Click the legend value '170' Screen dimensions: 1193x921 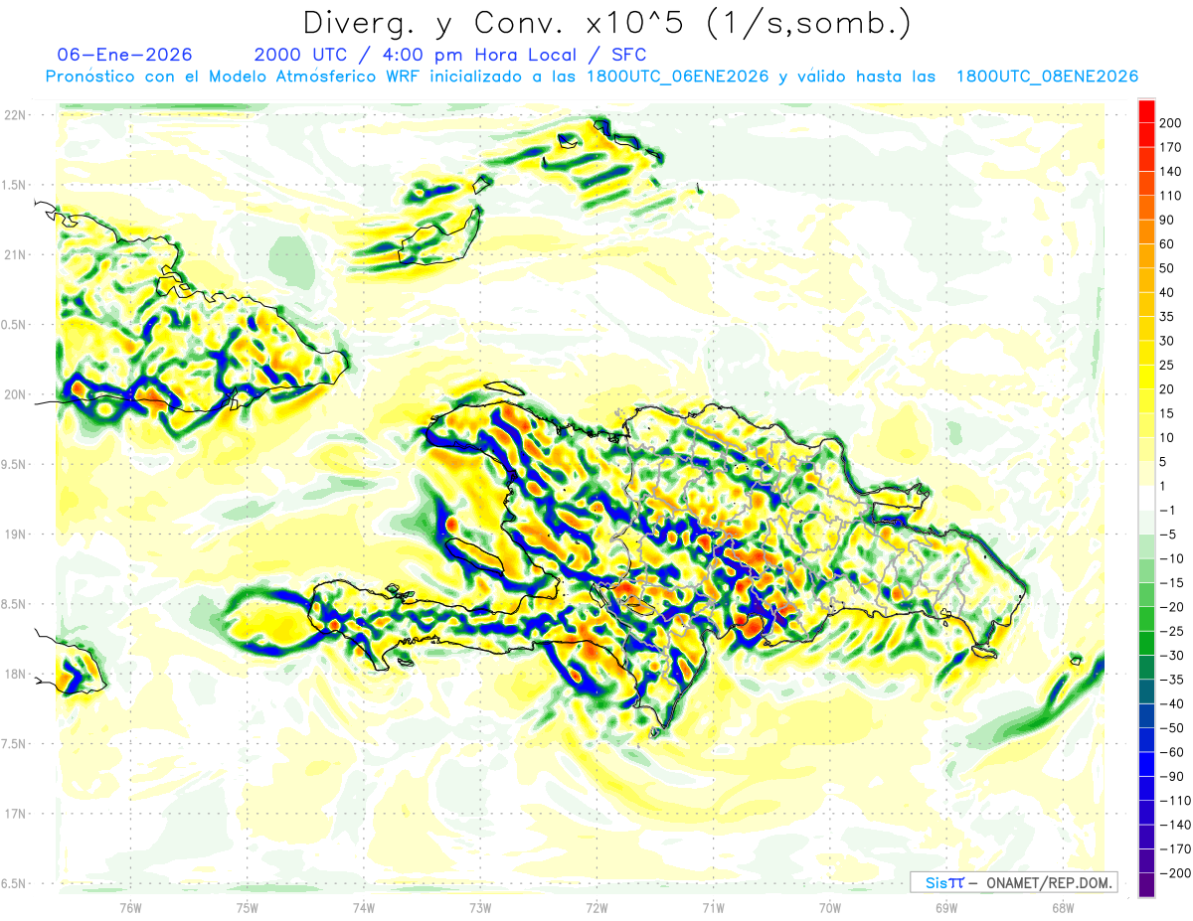click(1171, 147)
